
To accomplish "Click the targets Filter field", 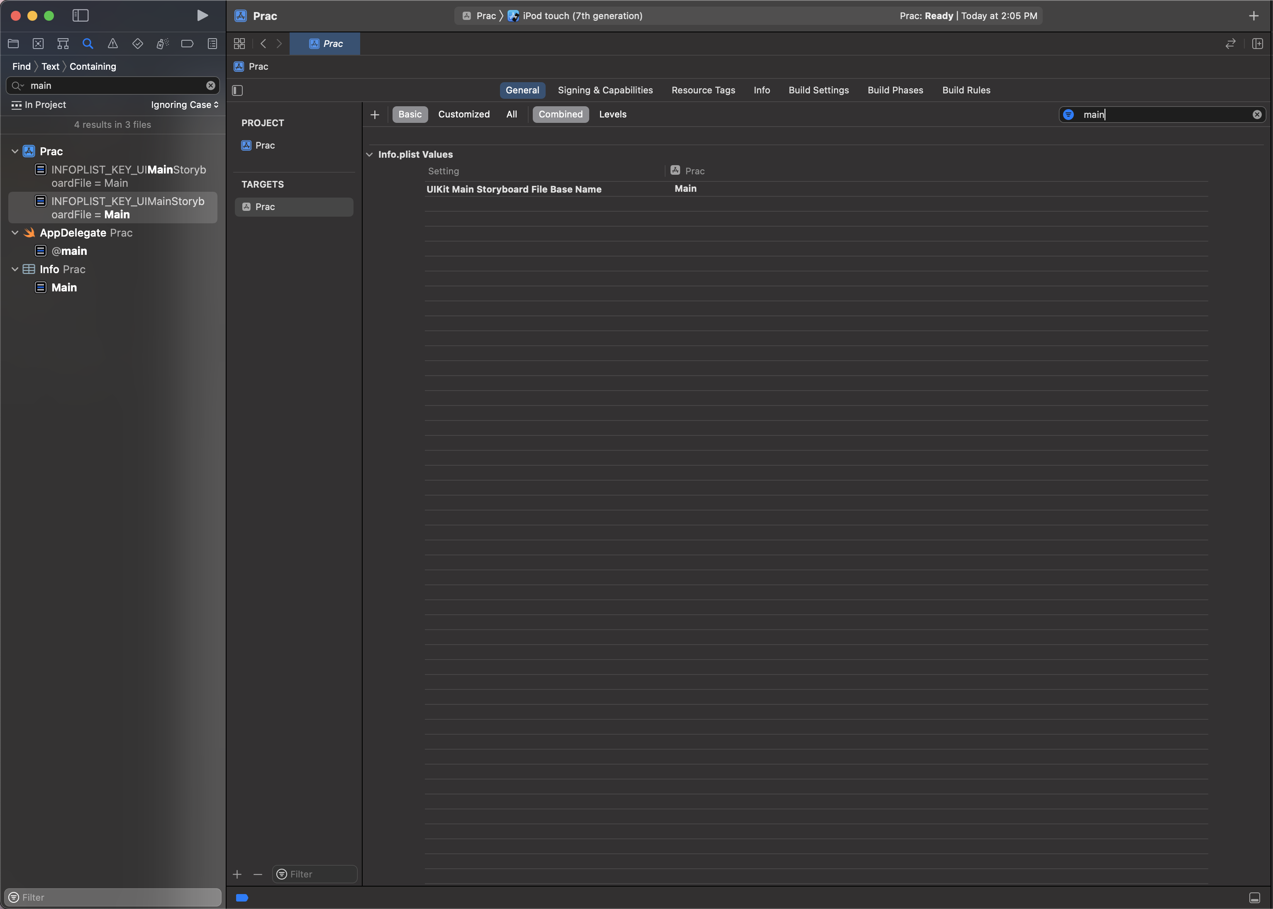I will pyautogui.click(x=315, y=874).
